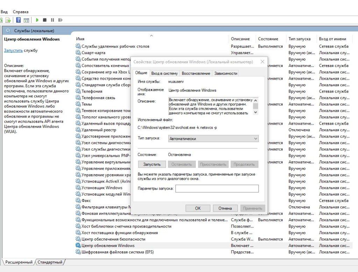Select the Шифрованная файловая система (EFS) row
Screen dimensions: 358x272
pos(214,252)
